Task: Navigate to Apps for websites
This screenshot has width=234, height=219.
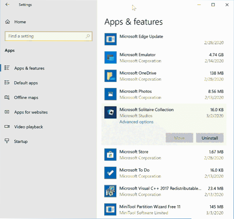Action: (31, 112)
